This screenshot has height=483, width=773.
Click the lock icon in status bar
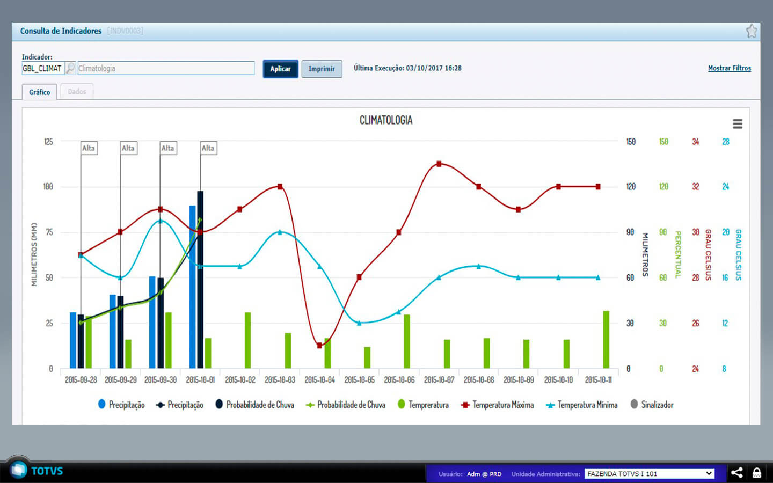coord(757,473)
